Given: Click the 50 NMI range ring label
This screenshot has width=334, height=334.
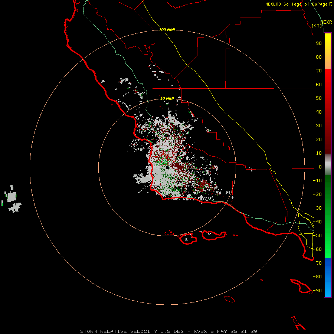Looking at the screenshot, I should coord(167,98).
